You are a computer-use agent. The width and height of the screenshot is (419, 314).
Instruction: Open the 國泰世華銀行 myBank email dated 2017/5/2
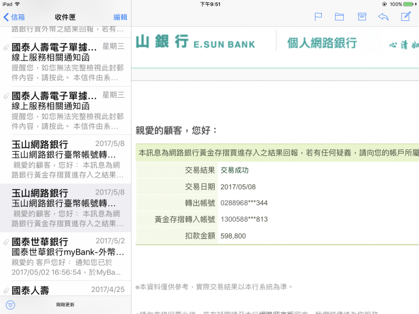67,256
